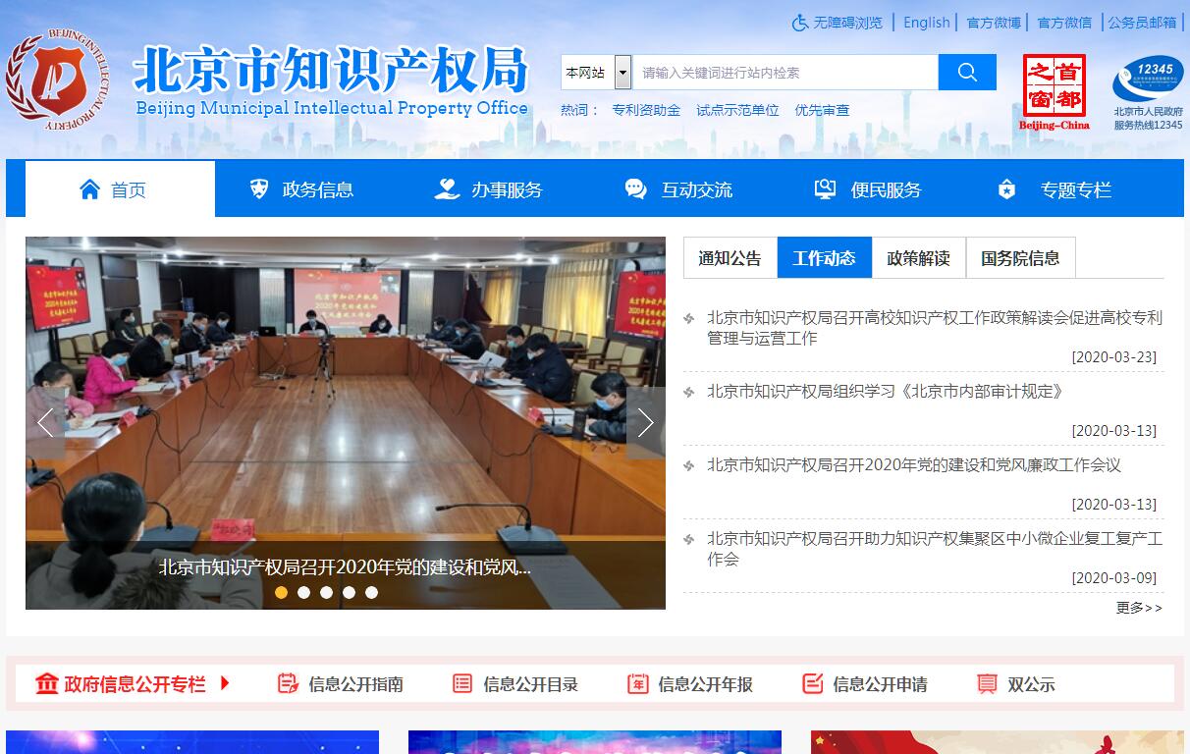This screenshot has height=754, width=1190.
Task: Open 更多>> to view more news
Action: coord(1139,608)
